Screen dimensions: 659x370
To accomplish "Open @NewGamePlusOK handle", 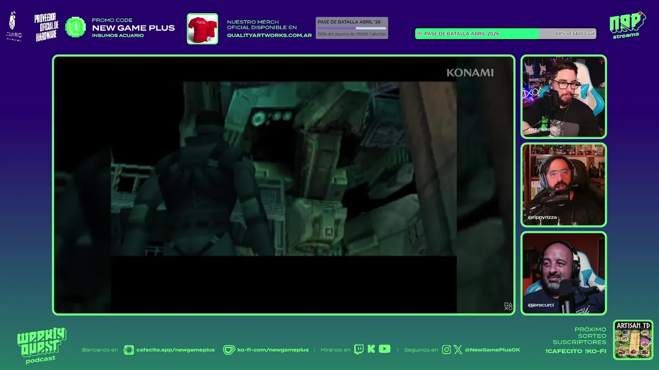I will click(x=492, y=350).
